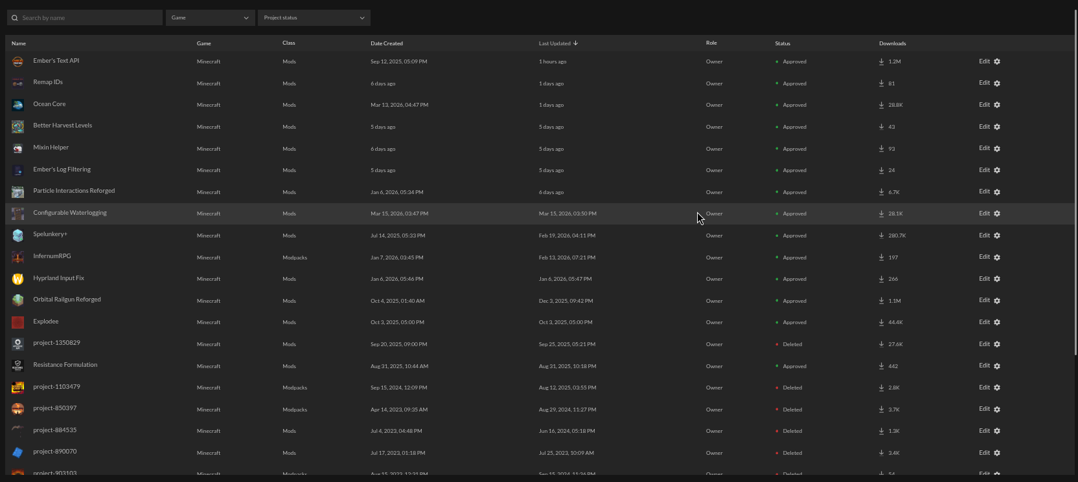Open the Mixin Helper project name
Image resolution: width=1078 pixels, height=482 pixels.
pyautogui.click(x=51, y=148)
